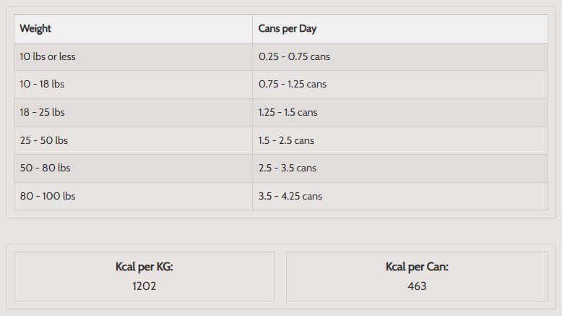Click the '3.5 - 4.25 cans' value
Image resolution: width=562 pixels, height=316 pixels.
tap(290, 196)
